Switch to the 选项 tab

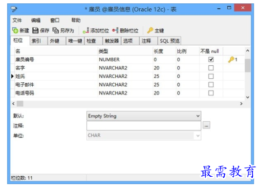tap(130, 41)
